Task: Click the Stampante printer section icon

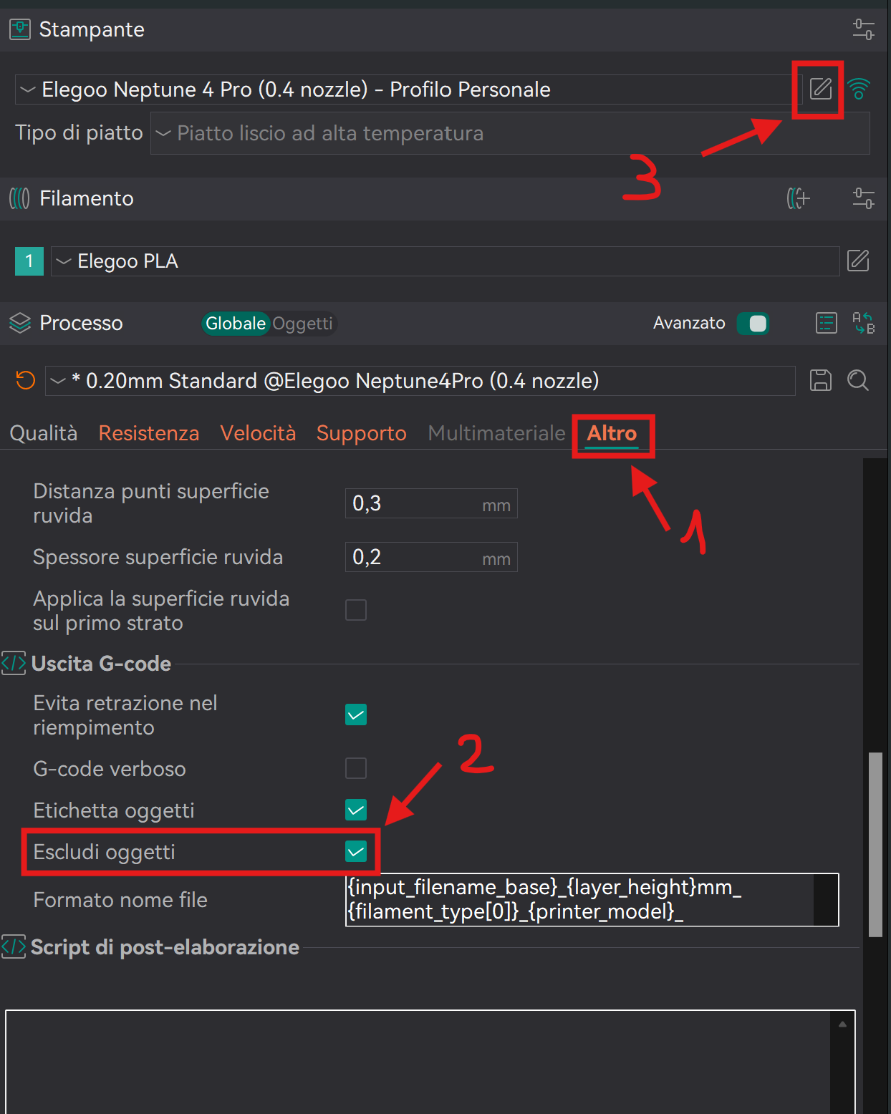Action: point(20,29)
